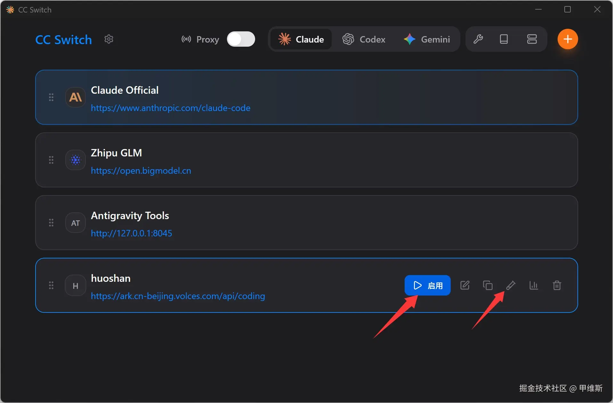
Task: Duplicate the huoshan provider
Action: tap(488, 285)
